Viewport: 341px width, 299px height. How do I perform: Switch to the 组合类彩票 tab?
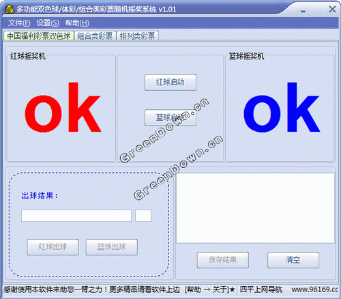coord(95,36)
